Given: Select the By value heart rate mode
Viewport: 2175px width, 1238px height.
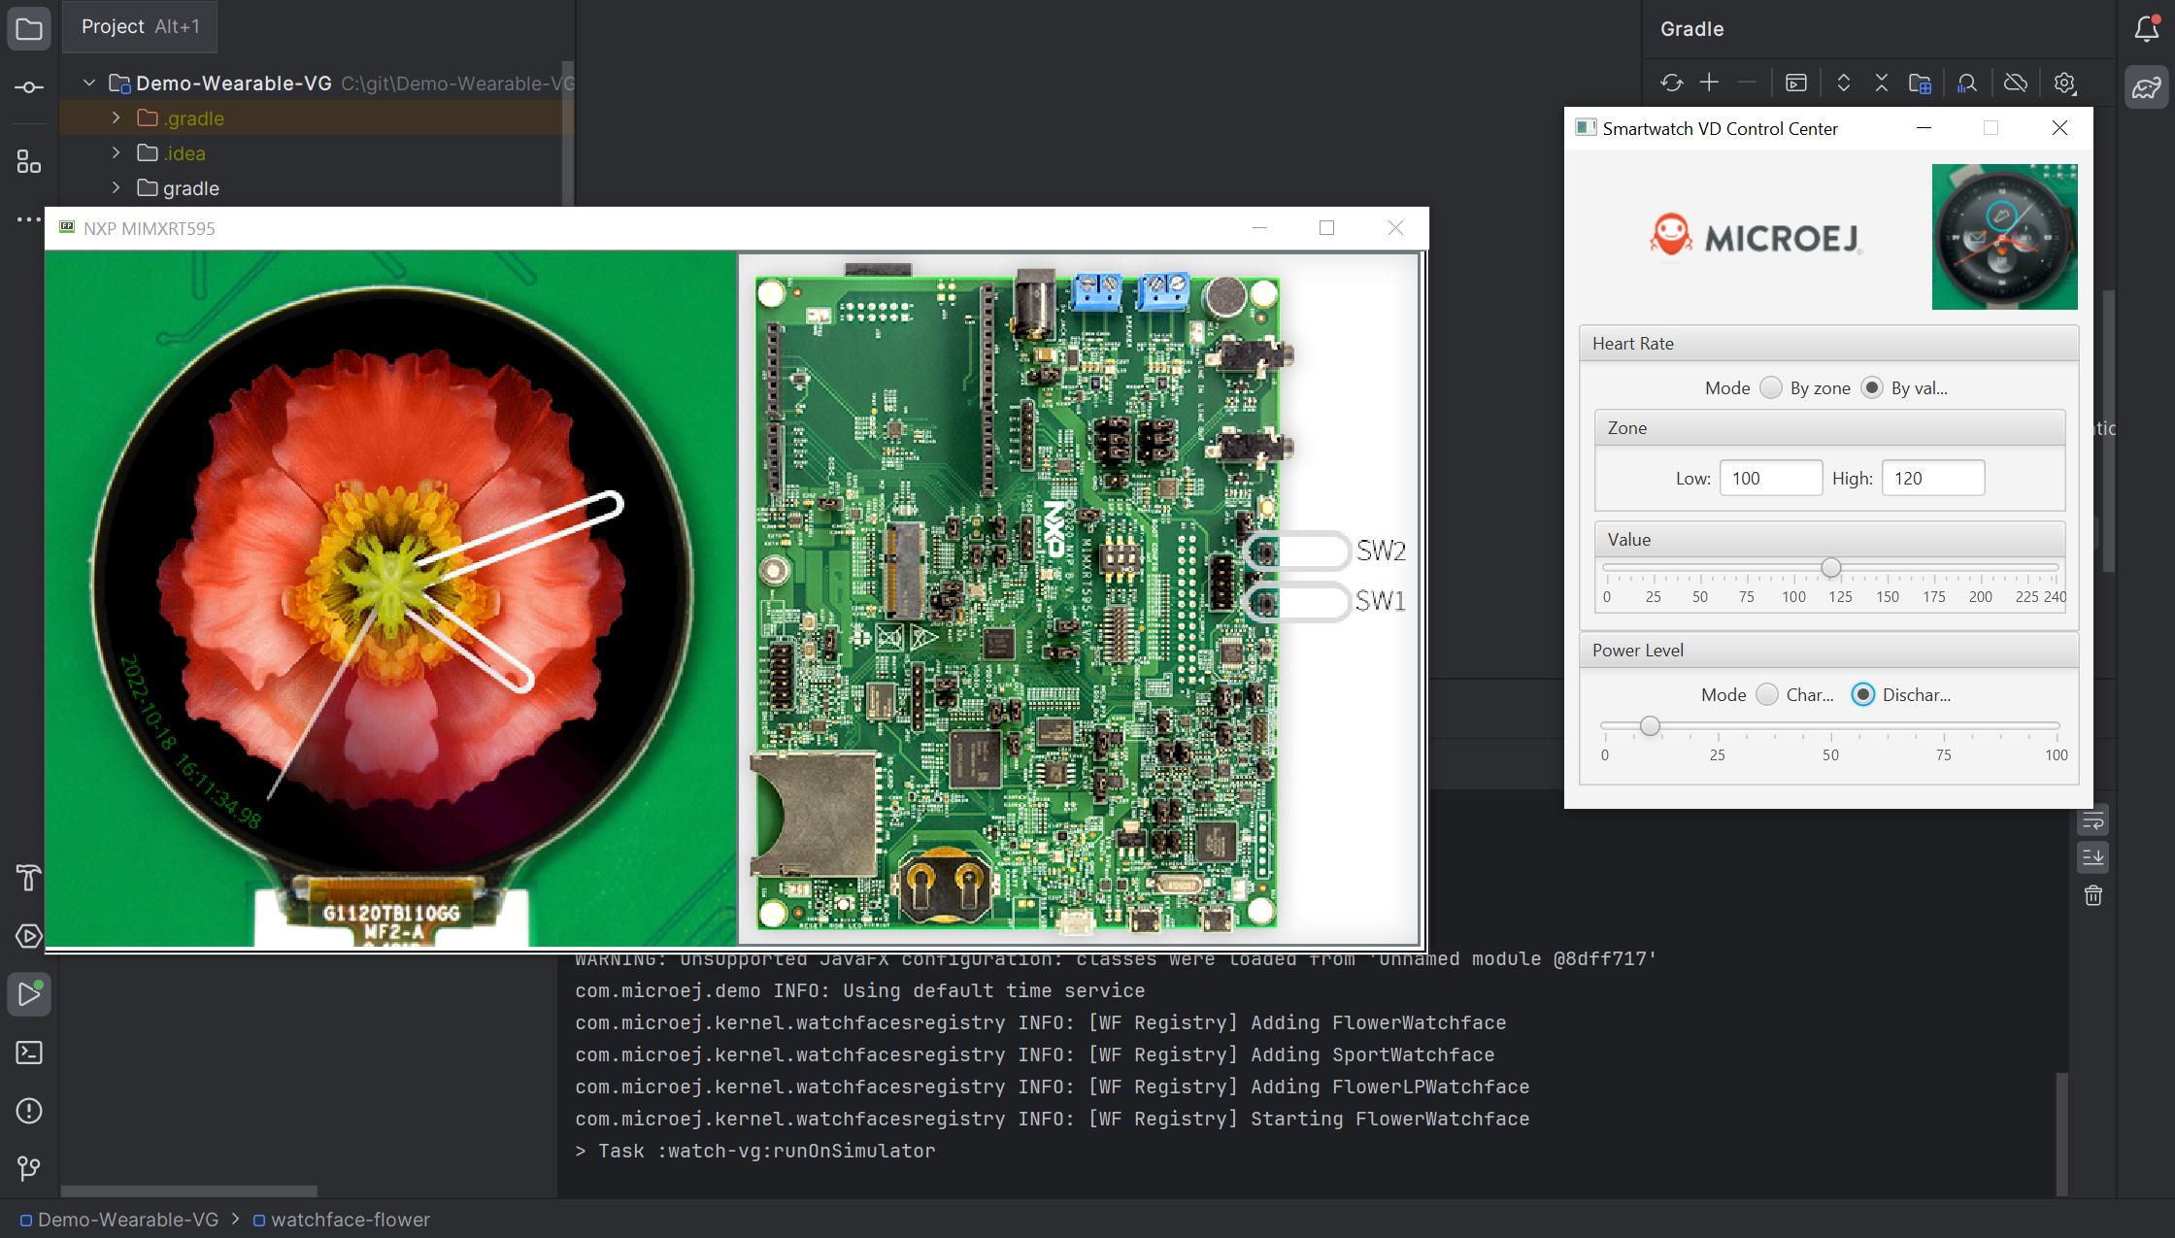Looking at the screenshot, I should pos(1872,387).
